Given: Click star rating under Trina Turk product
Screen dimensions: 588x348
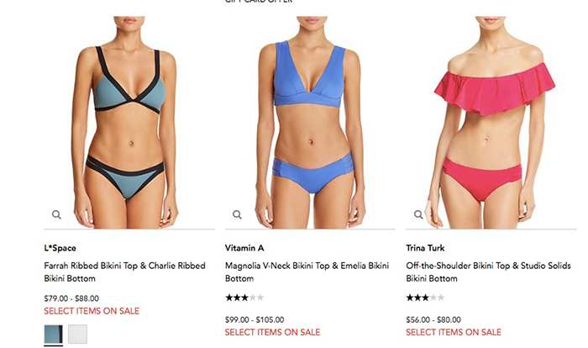Looking at the screenshot, I should [425, 298].
